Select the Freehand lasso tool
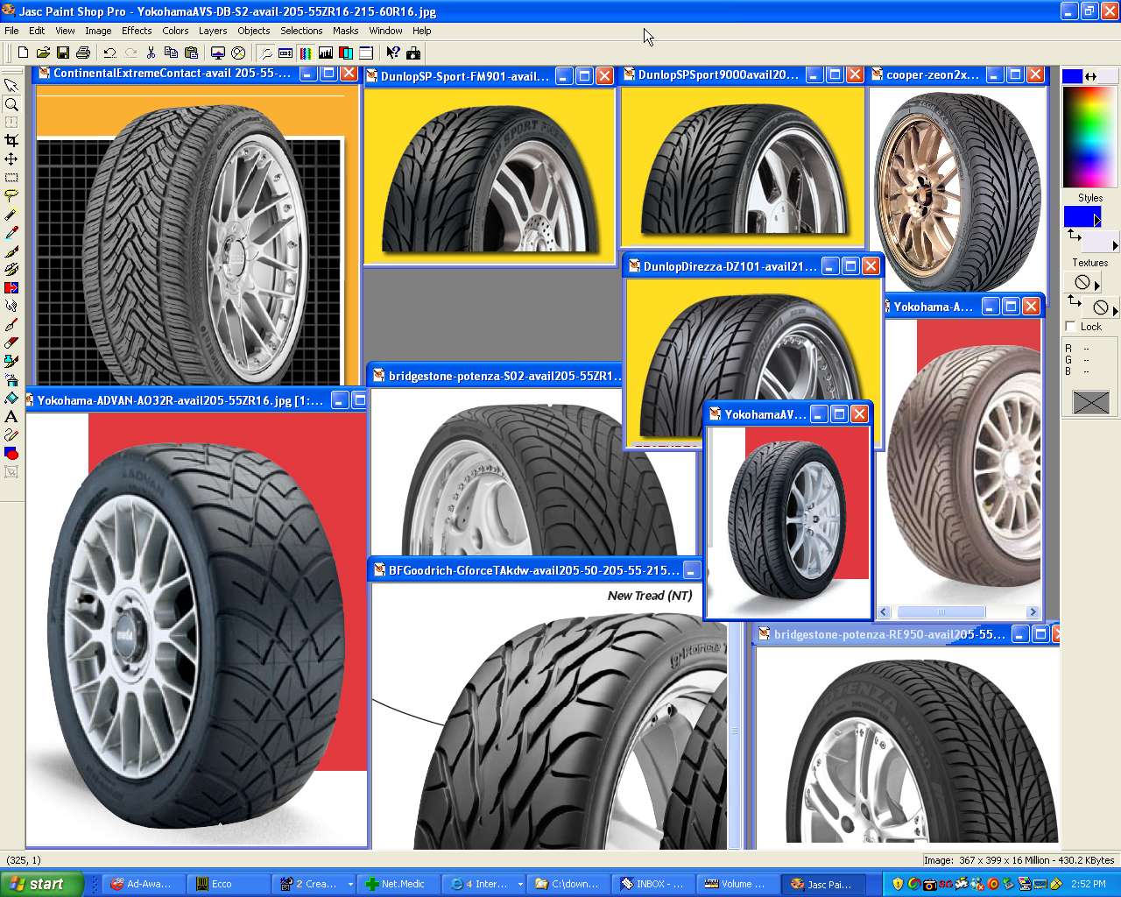 point(11,196)
